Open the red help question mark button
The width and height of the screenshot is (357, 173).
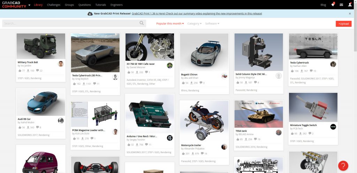pos(343,165)
